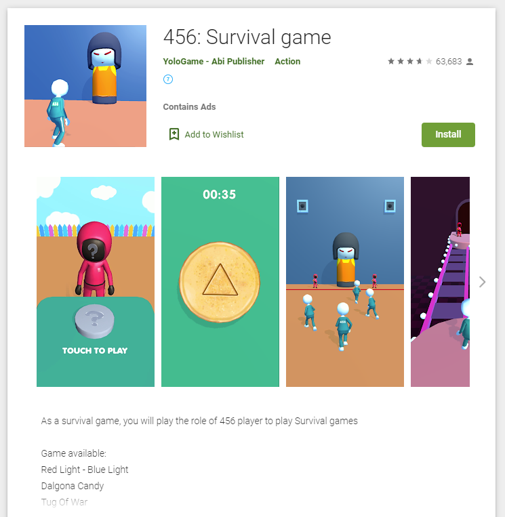Click the 456: Survival game title
The height and width of the screenshot is (517, 505).
(x=247, y=37)
